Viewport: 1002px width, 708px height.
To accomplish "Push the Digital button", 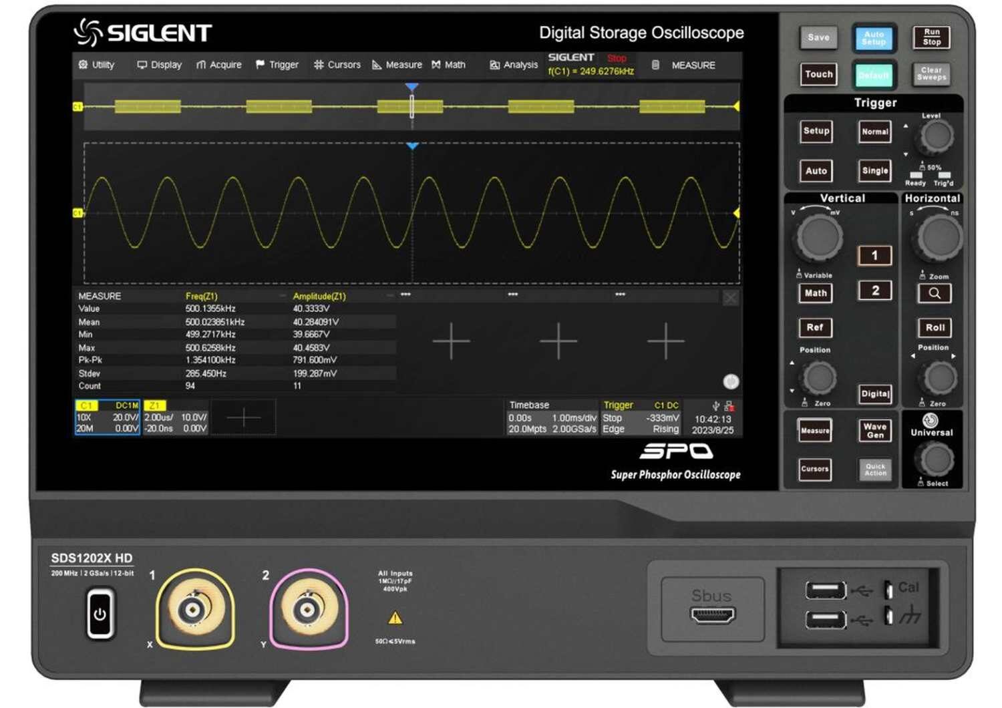I will (x=875, y=394).
